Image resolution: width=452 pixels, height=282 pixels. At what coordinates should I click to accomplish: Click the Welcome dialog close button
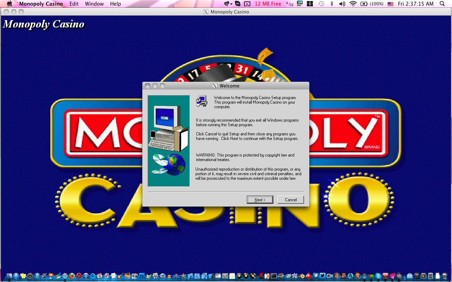148,86
